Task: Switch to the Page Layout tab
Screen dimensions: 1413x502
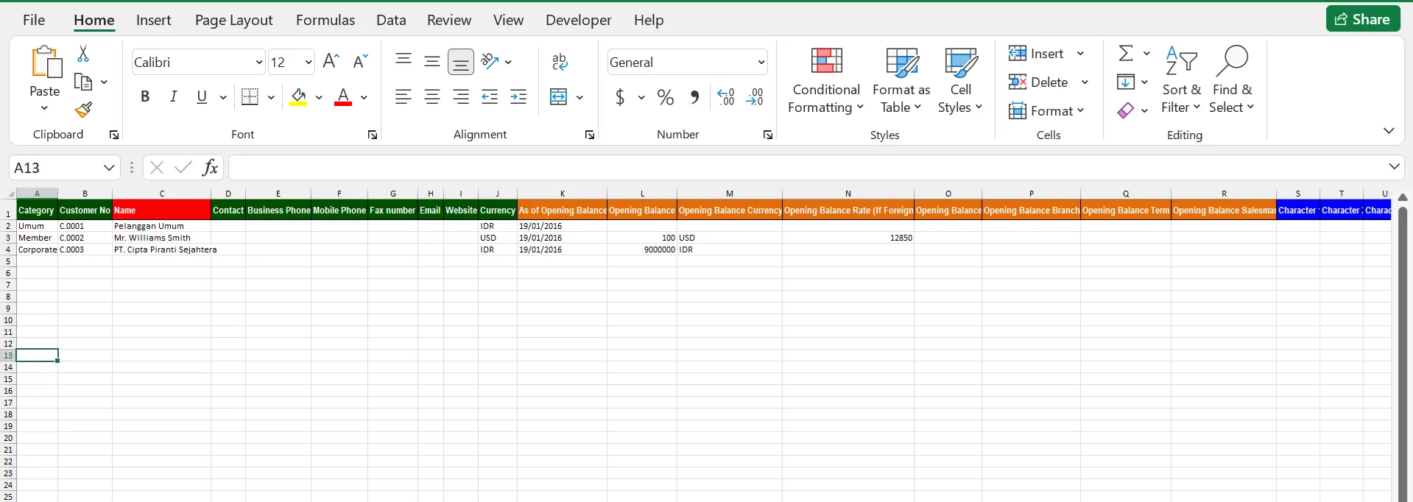Action: click(233, 20)
